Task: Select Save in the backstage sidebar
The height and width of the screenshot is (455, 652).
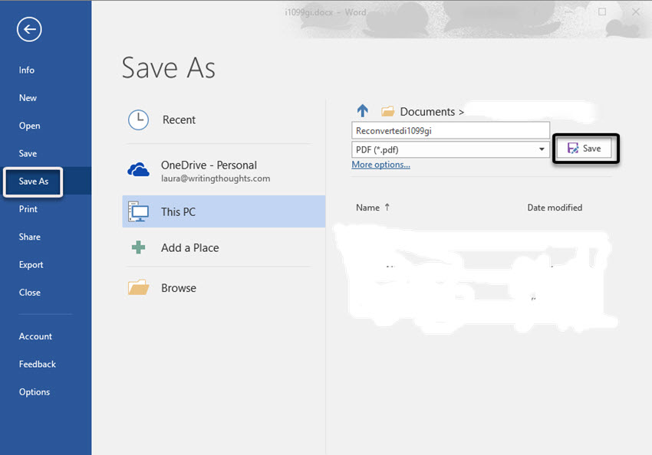Action: point(28,154)
